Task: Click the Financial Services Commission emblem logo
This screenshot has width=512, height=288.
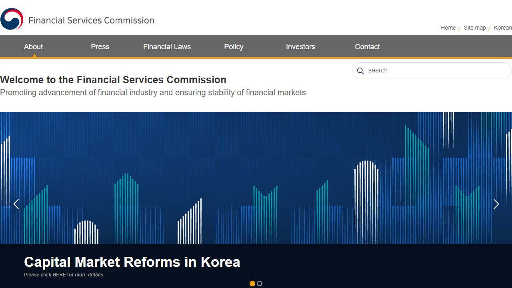Action: (12, 19)
